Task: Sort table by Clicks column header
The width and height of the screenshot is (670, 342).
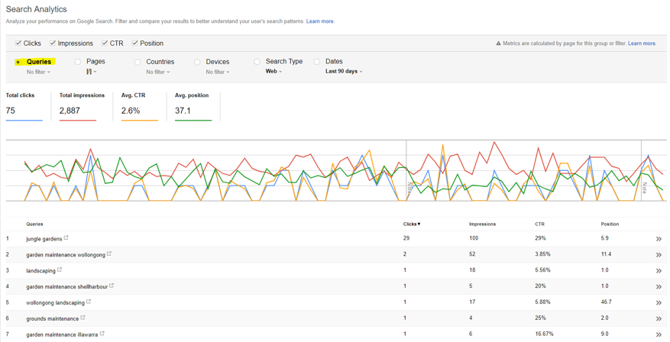Action: tap(411, 224)
